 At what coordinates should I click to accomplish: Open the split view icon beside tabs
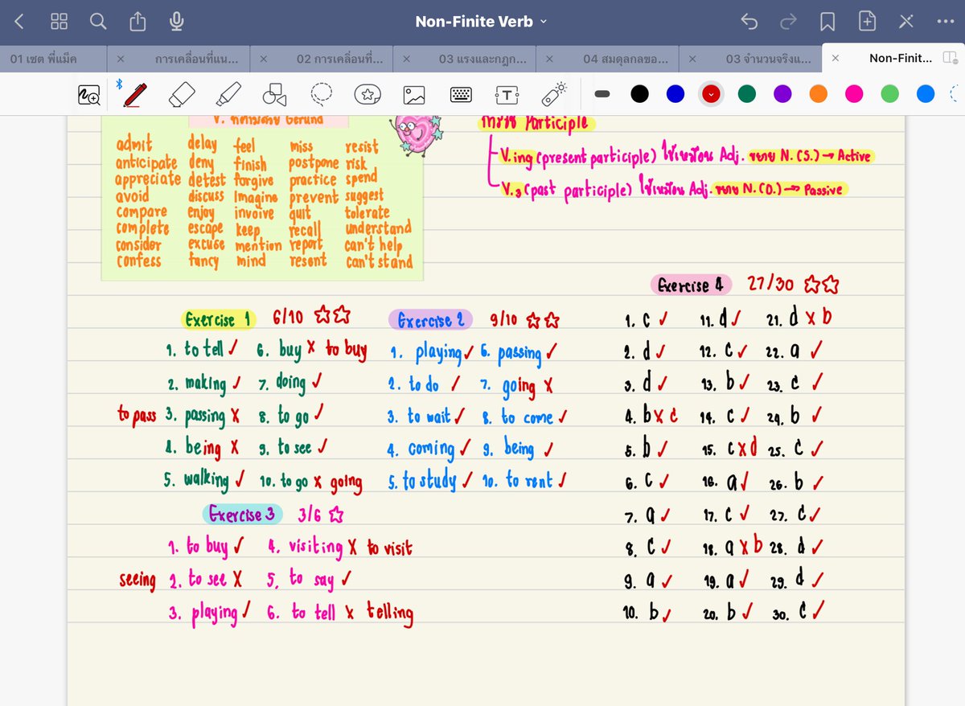(x=951, y=59)
